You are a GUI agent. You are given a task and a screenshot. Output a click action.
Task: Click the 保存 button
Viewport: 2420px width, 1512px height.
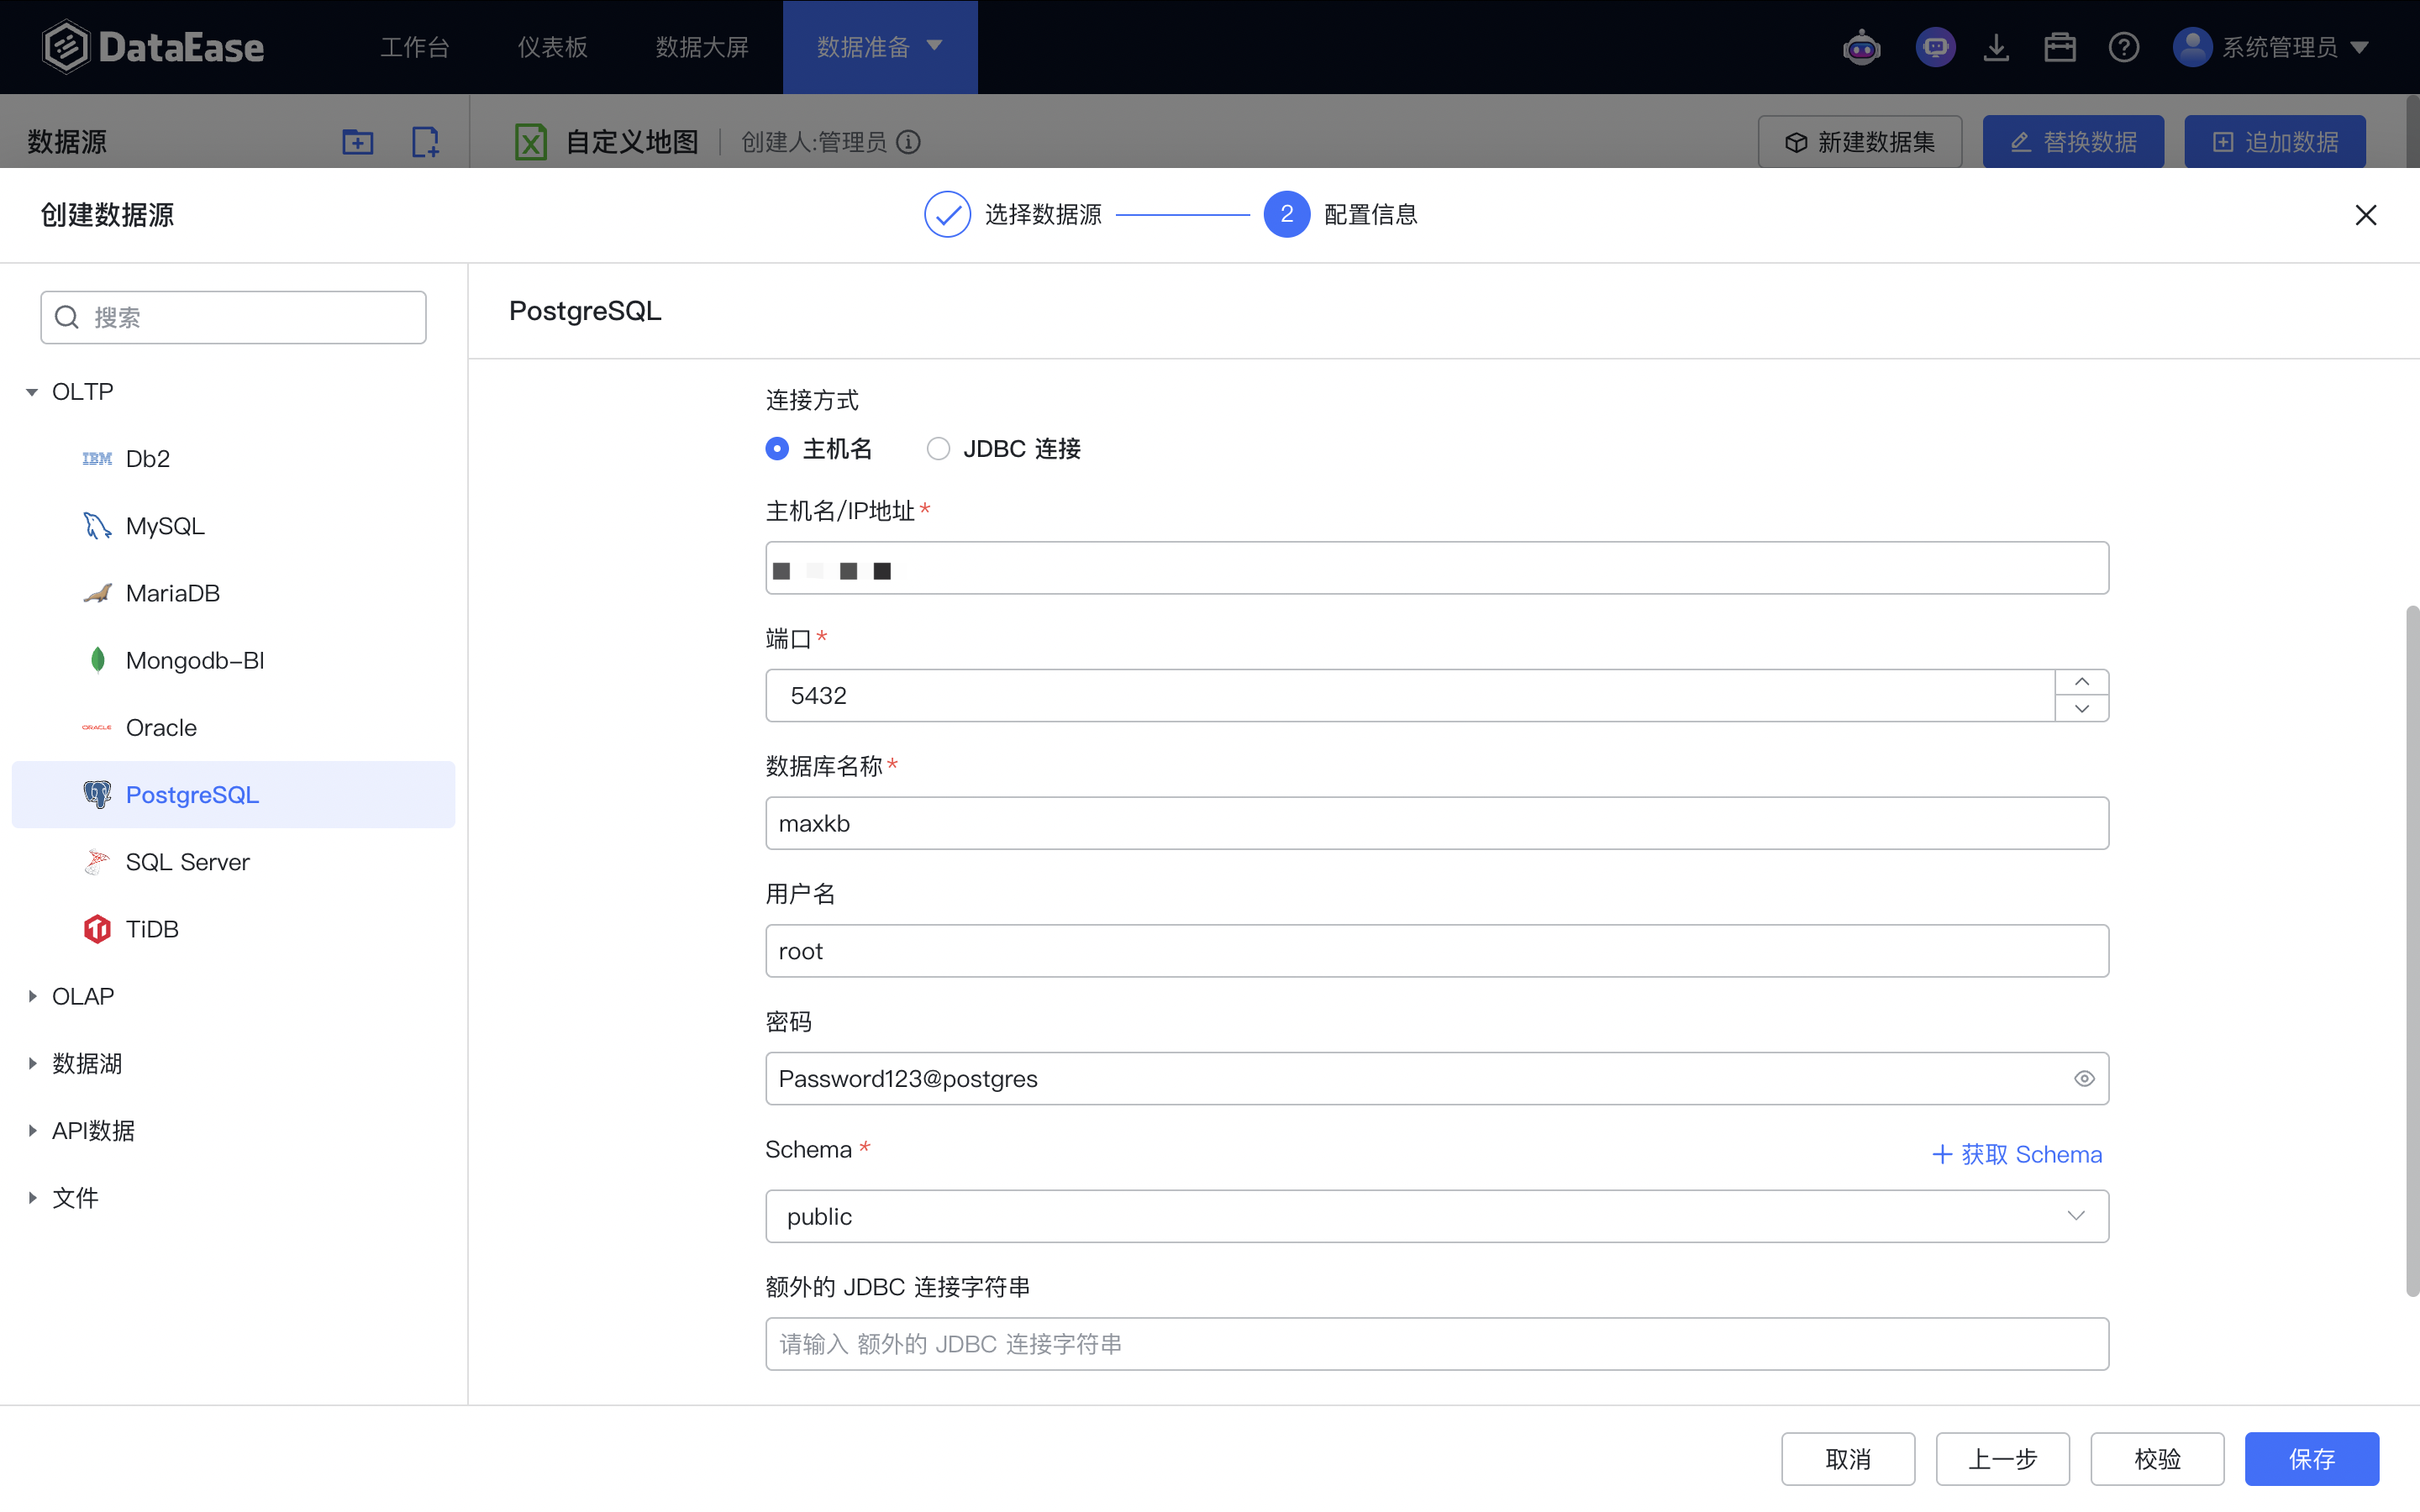pyautogui.click(x=2311, y=1459)
